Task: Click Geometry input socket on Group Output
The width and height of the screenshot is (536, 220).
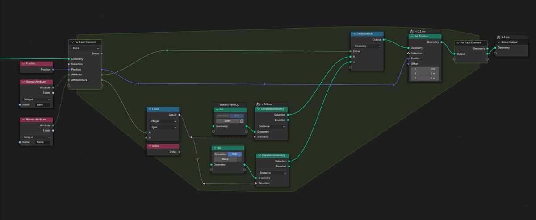Action: [495, 48]
